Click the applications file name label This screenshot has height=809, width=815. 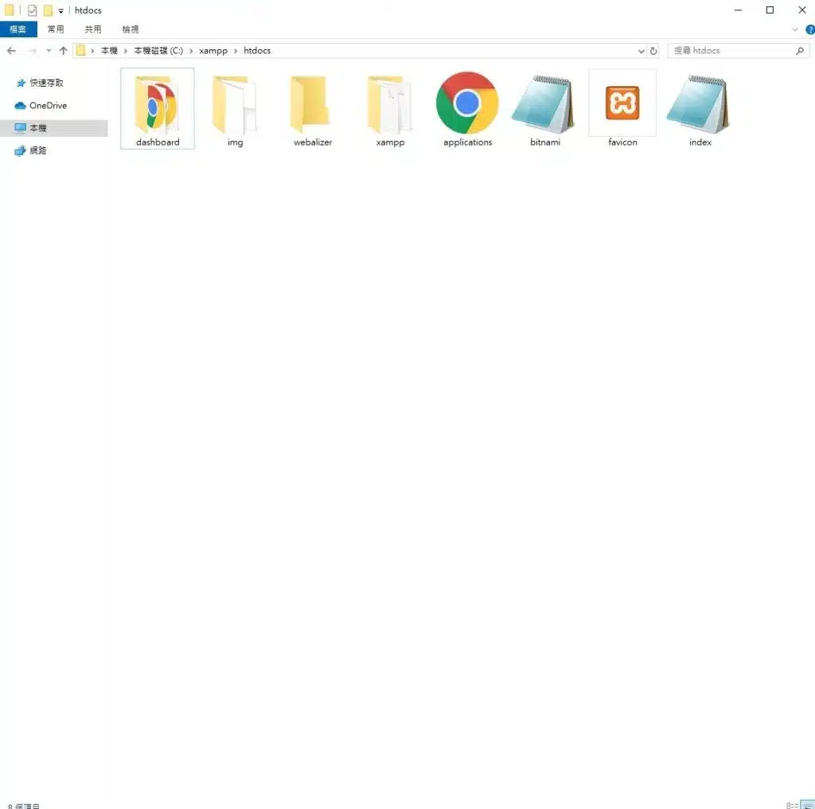(x=467, y=142)
